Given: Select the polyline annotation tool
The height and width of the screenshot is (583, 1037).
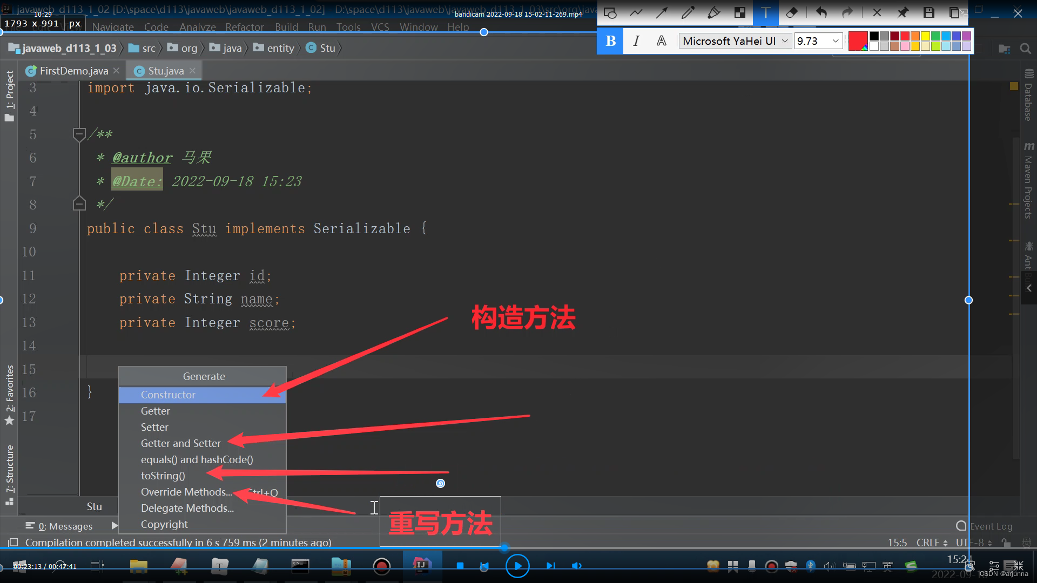Looking at the screenshot, I should [x=636, y=13].
